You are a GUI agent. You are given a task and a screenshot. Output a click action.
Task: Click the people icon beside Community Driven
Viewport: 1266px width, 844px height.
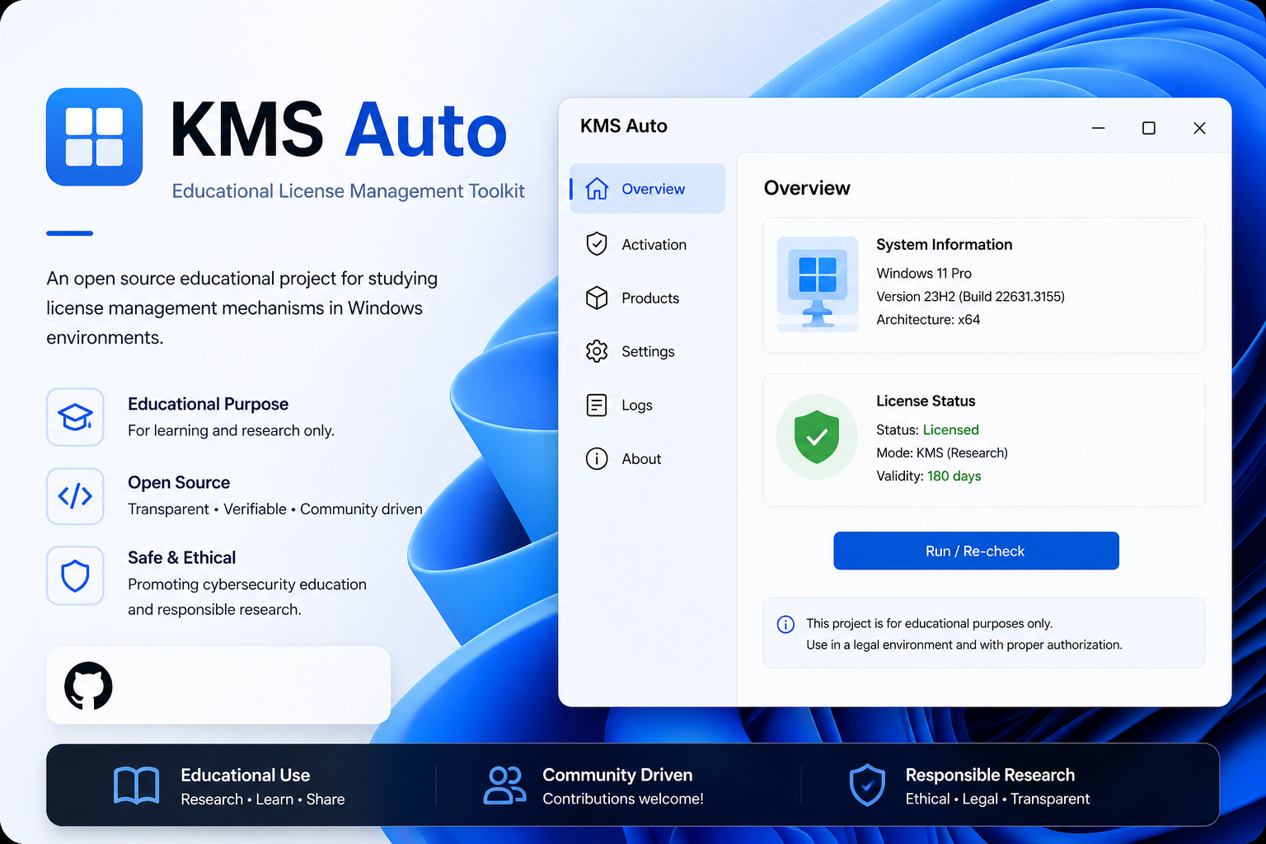tap(504, 785)
